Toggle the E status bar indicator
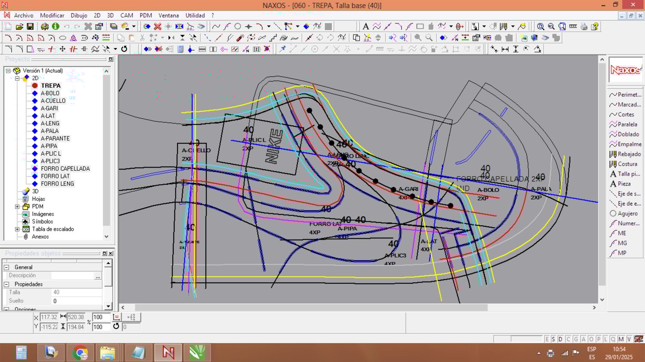The width and height of the screenshot is (645, 362). (x=547, y=339)
